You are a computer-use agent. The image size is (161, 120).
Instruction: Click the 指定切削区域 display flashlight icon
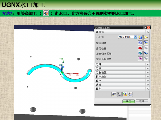(146, 53)
